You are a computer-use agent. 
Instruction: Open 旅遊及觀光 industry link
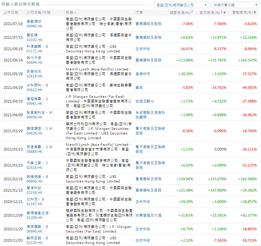point(145,101)
